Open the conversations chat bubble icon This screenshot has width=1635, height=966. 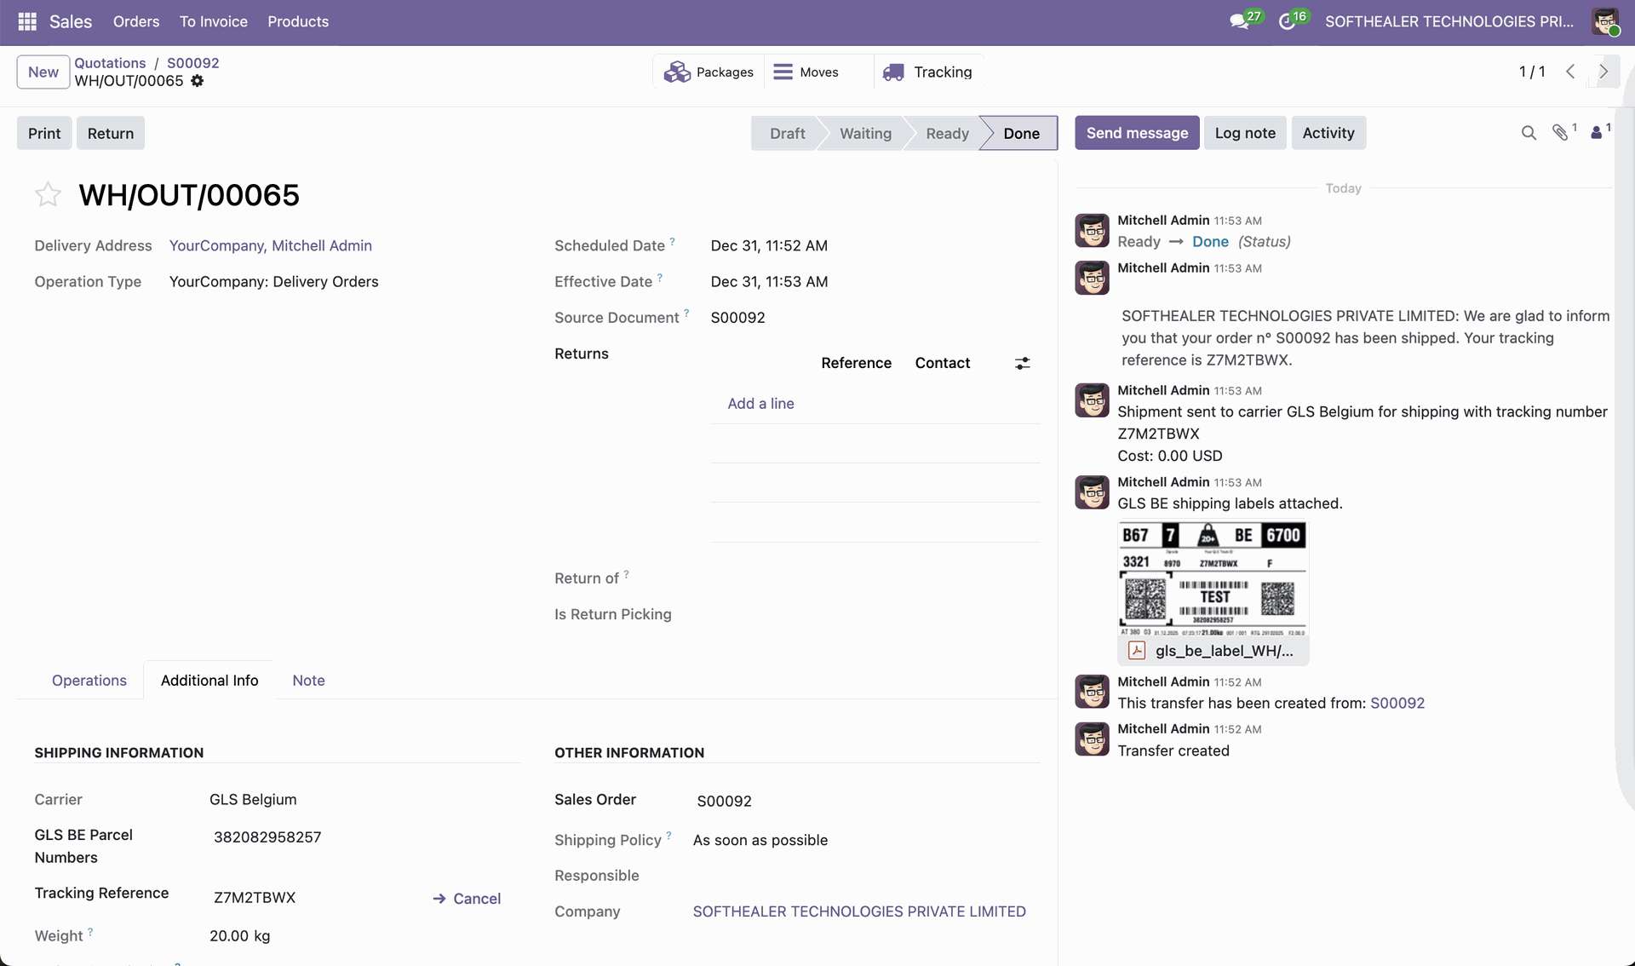(1239, 21)
